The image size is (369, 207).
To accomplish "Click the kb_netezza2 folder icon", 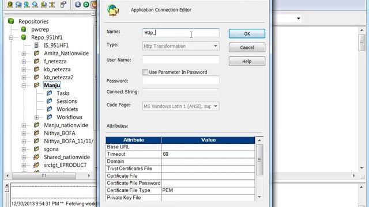I will [x=36, y=77].
